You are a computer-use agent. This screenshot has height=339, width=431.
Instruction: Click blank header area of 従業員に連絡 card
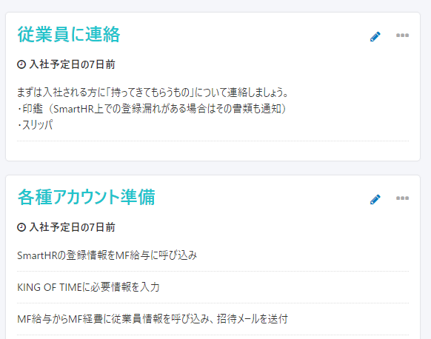click(244, 35)
